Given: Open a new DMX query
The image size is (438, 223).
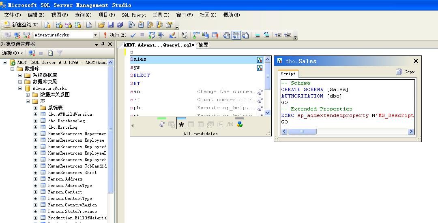Looking at the screenshot, I should tap(69, 25).
